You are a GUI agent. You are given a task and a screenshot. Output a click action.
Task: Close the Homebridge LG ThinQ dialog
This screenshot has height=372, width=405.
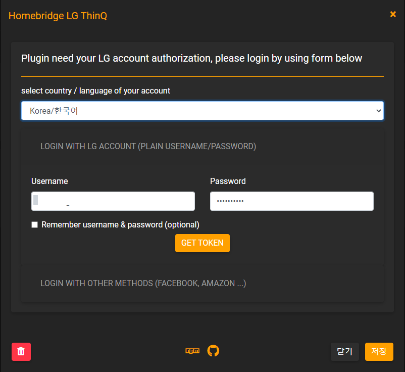(393, 14)
